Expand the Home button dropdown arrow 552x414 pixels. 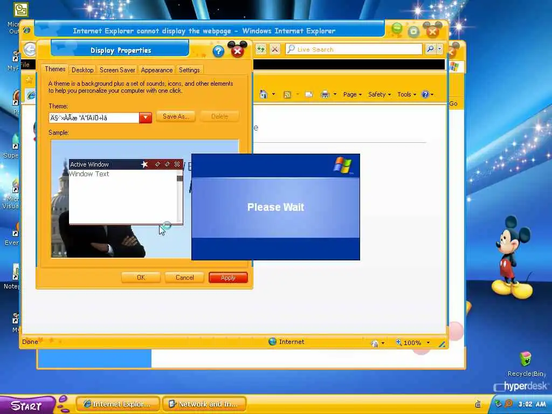[273, 94]
